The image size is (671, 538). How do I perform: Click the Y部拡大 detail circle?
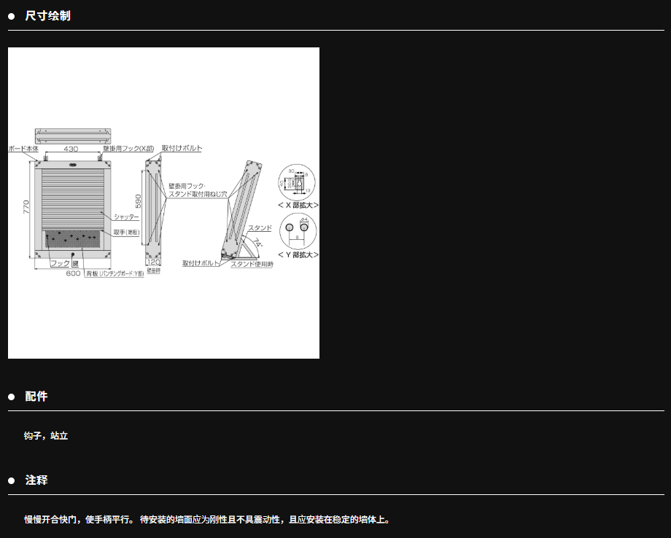click(x=298, y=231)
